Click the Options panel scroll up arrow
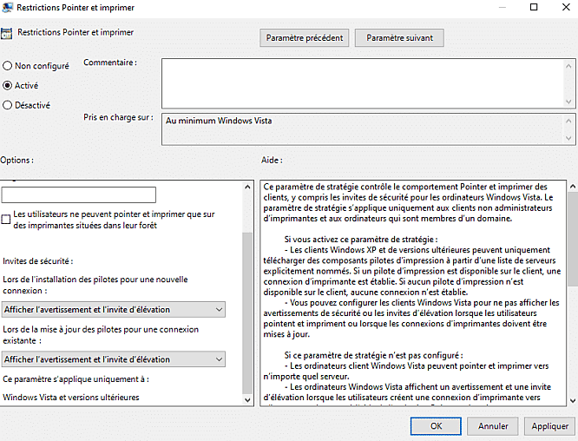578x441 pixels. [x=247, y=187]
